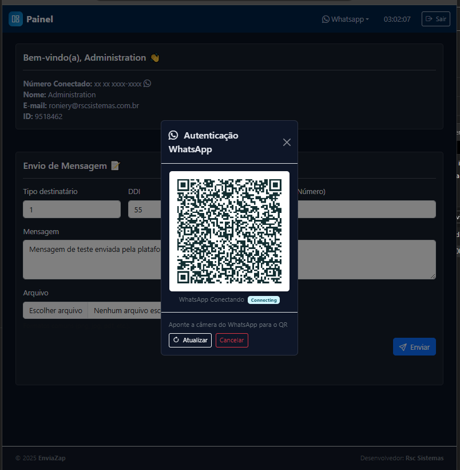Click the notepad icon beside Envio de Mensagem
The width and height of the screenshot is (460, 470).
(x=115, y=166)
